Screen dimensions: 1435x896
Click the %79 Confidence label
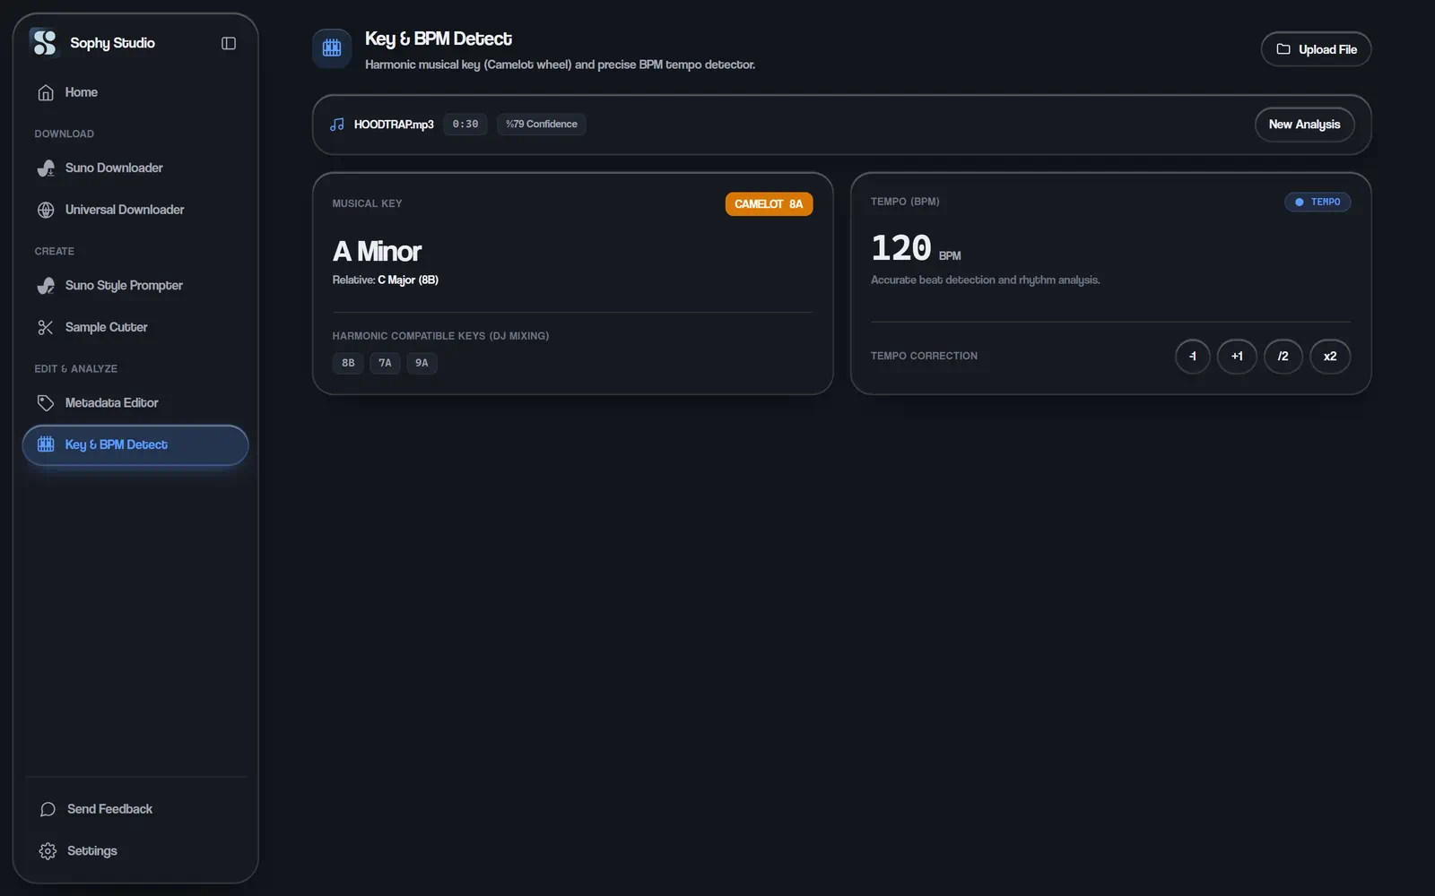pyautogui.click(x=542, y=125)
